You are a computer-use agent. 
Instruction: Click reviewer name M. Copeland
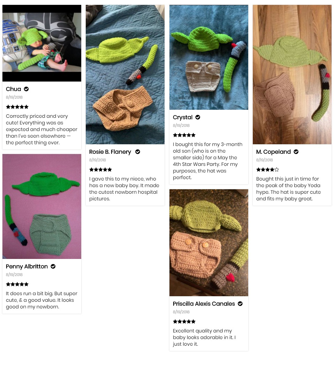[273, 152]
